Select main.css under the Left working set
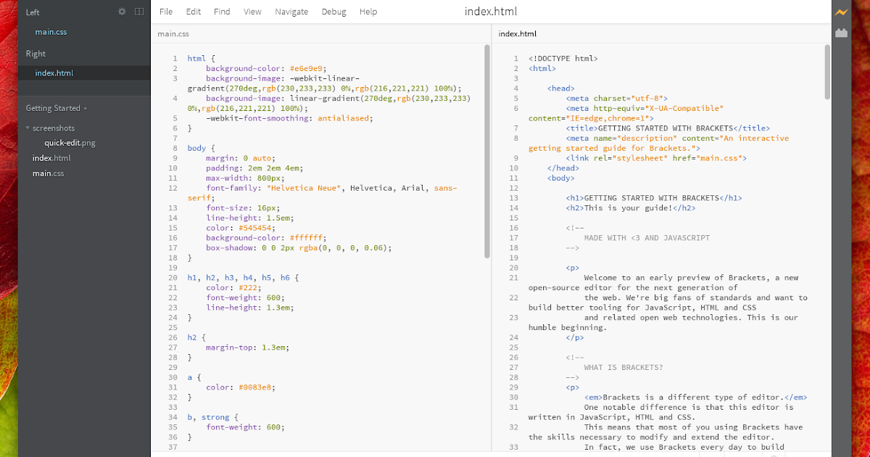Image resolution: width=870 pixels, height=457 pixels. 51,31
